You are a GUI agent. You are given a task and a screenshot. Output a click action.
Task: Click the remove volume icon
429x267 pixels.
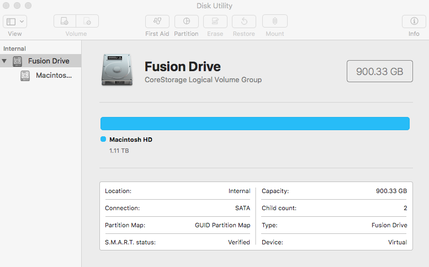pyautogui.click(x=87, y=22)
